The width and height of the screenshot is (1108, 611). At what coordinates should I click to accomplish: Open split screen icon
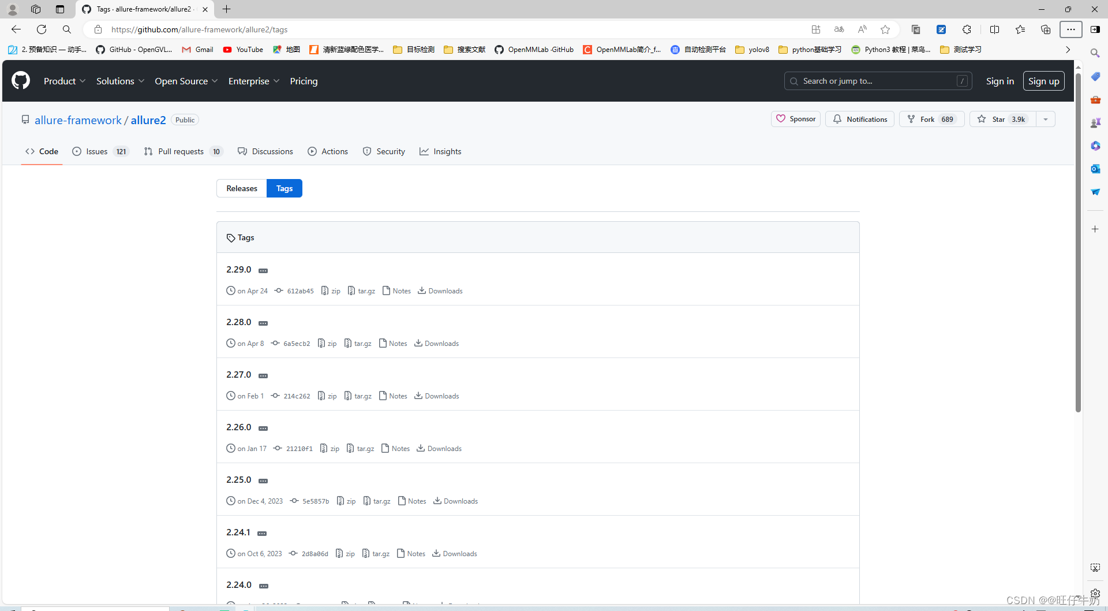(994, 29)
